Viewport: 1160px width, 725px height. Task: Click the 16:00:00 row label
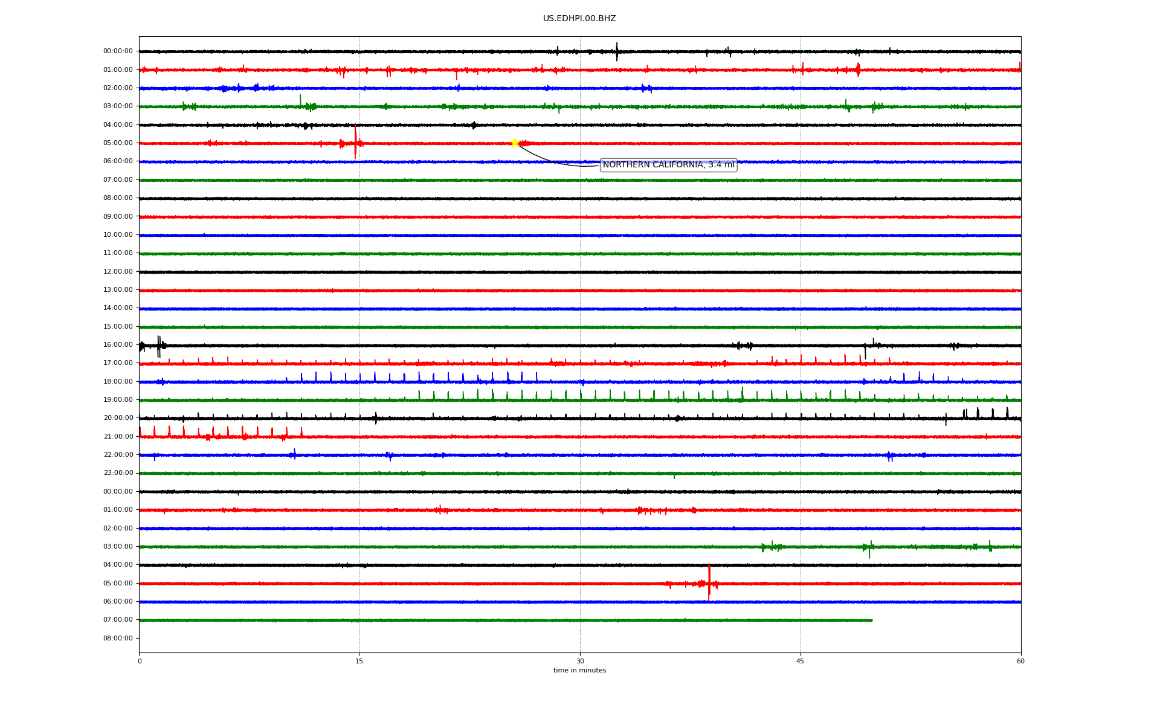tap(118, 345)
